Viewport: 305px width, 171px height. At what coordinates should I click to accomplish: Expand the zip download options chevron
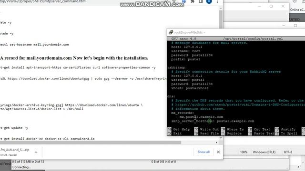click(36, 152)
